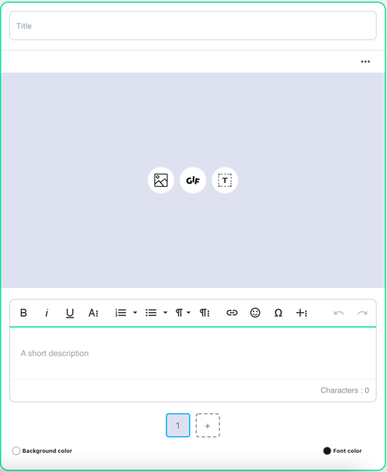Add a new slide with plus box

[x=207, y=426]
